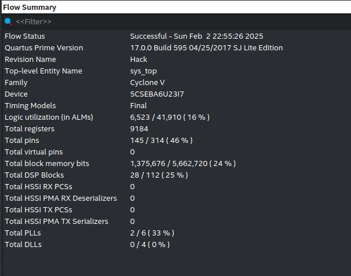Select the Flow Status row
The height and width of the screenshot is (276, 351).
(25, 36)
